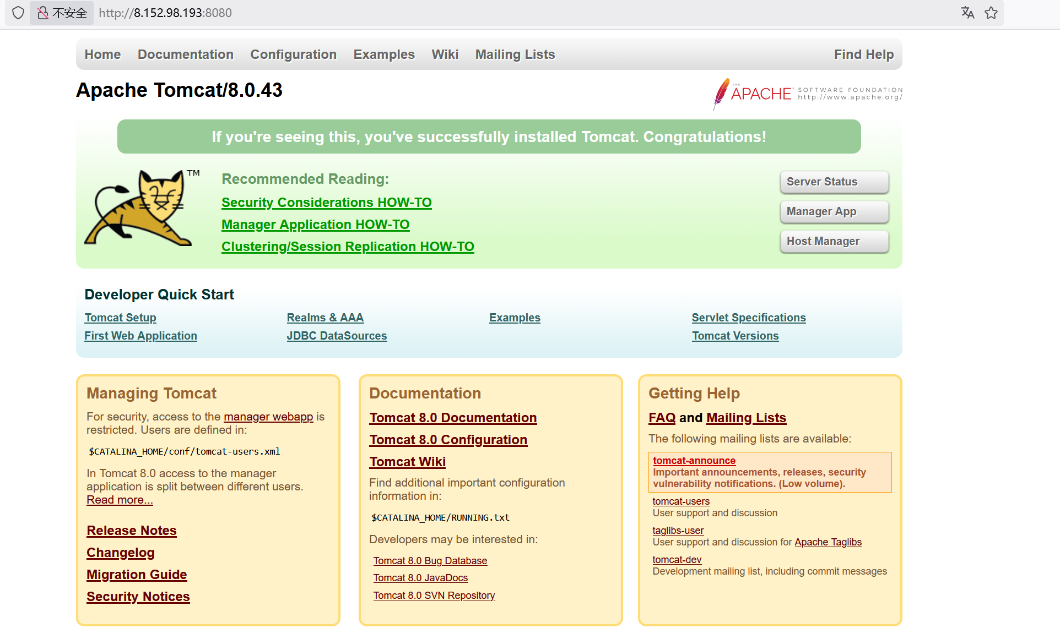Click the Apache feather logo

721,94
